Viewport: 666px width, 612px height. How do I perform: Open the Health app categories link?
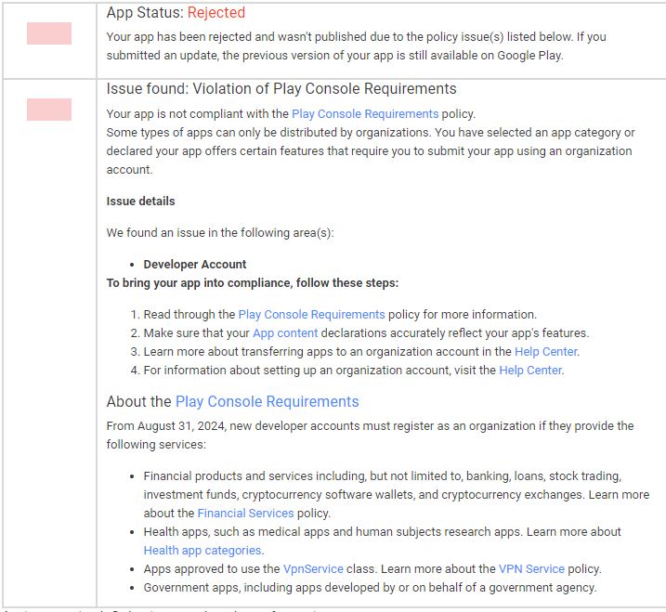202,551
